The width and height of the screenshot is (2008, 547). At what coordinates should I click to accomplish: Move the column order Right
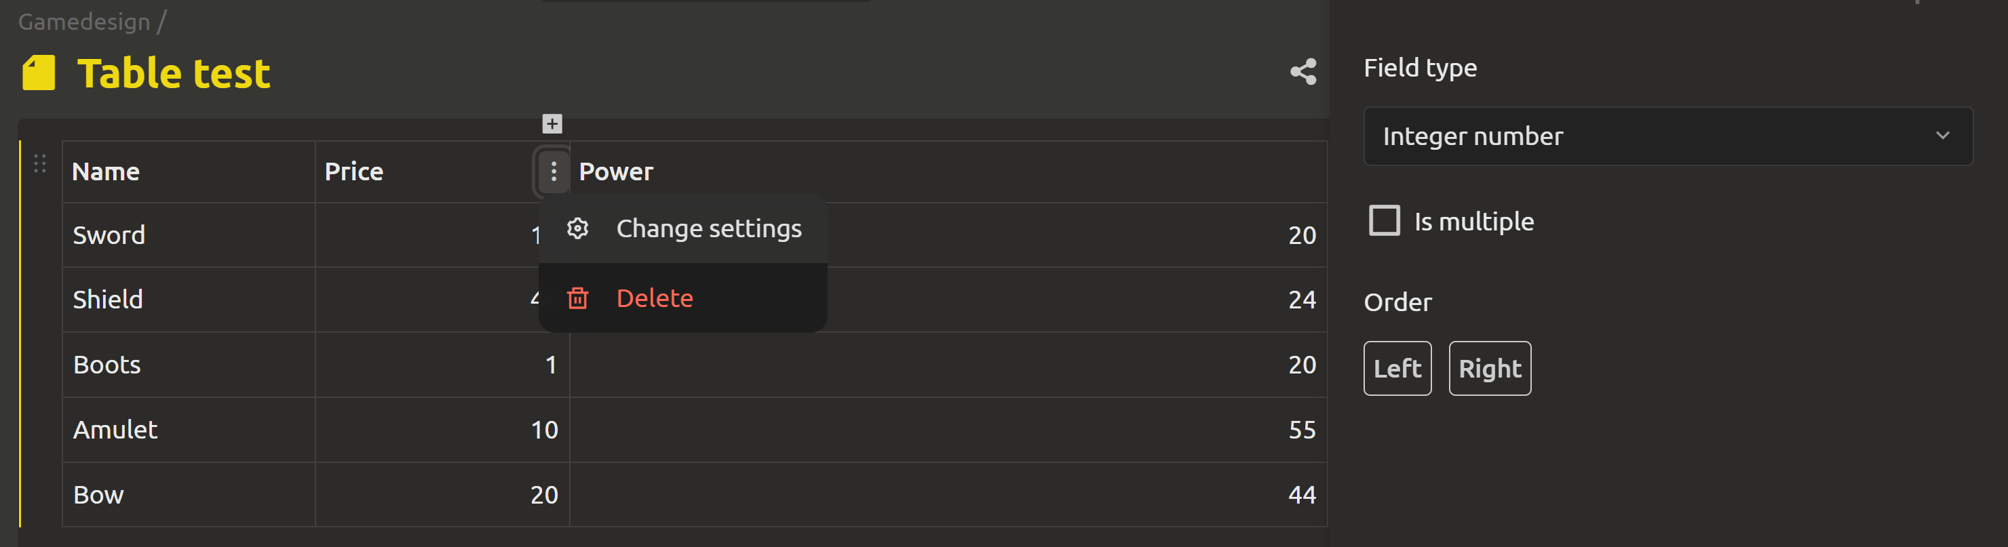coord(1490,369)
